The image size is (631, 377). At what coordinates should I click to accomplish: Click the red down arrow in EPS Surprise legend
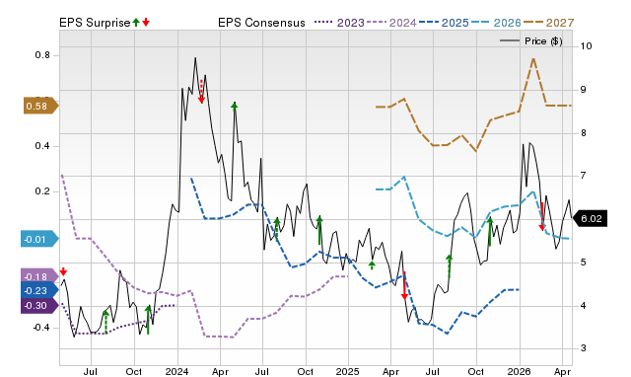point(146,22)
